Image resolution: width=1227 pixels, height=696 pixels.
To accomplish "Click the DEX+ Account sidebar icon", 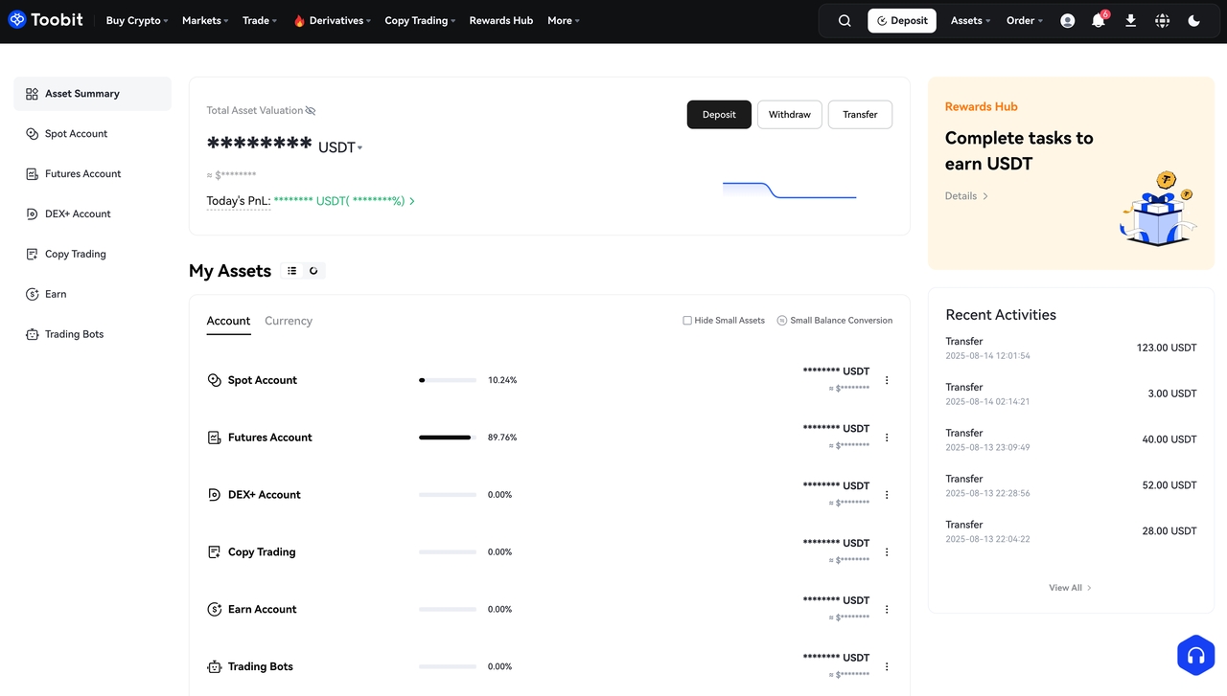I will [x=33, y=214].
